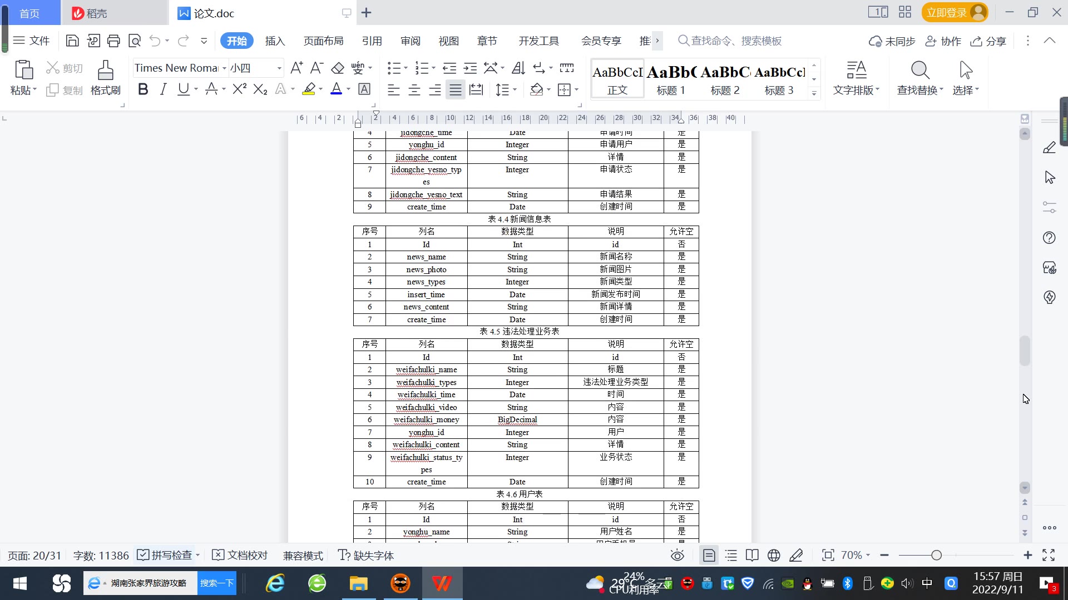The image size is (1068, 600).
Task: Click the superscript icon
Action: [x=239, y=89]
